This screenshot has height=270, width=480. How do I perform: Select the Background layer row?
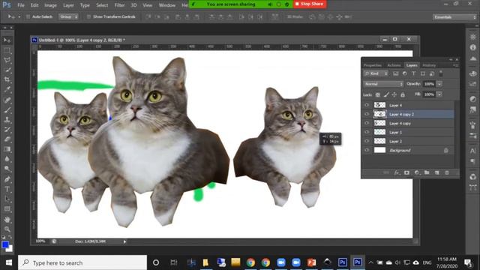click(409, 150)
